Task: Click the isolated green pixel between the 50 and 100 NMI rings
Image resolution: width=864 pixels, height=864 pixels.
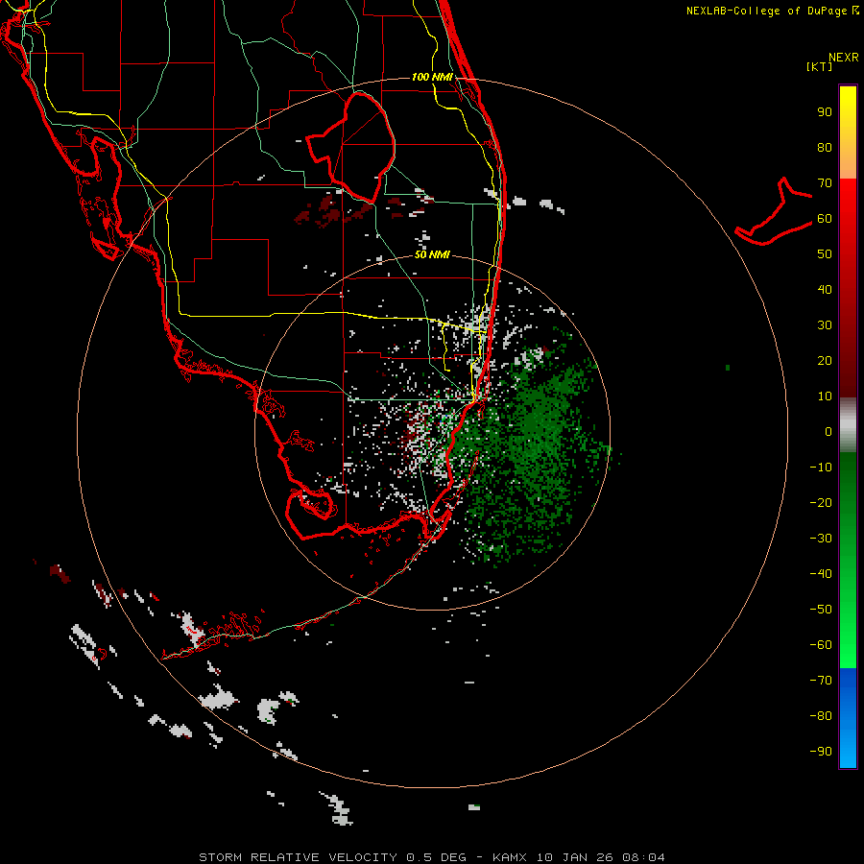Action: (728, 367)
